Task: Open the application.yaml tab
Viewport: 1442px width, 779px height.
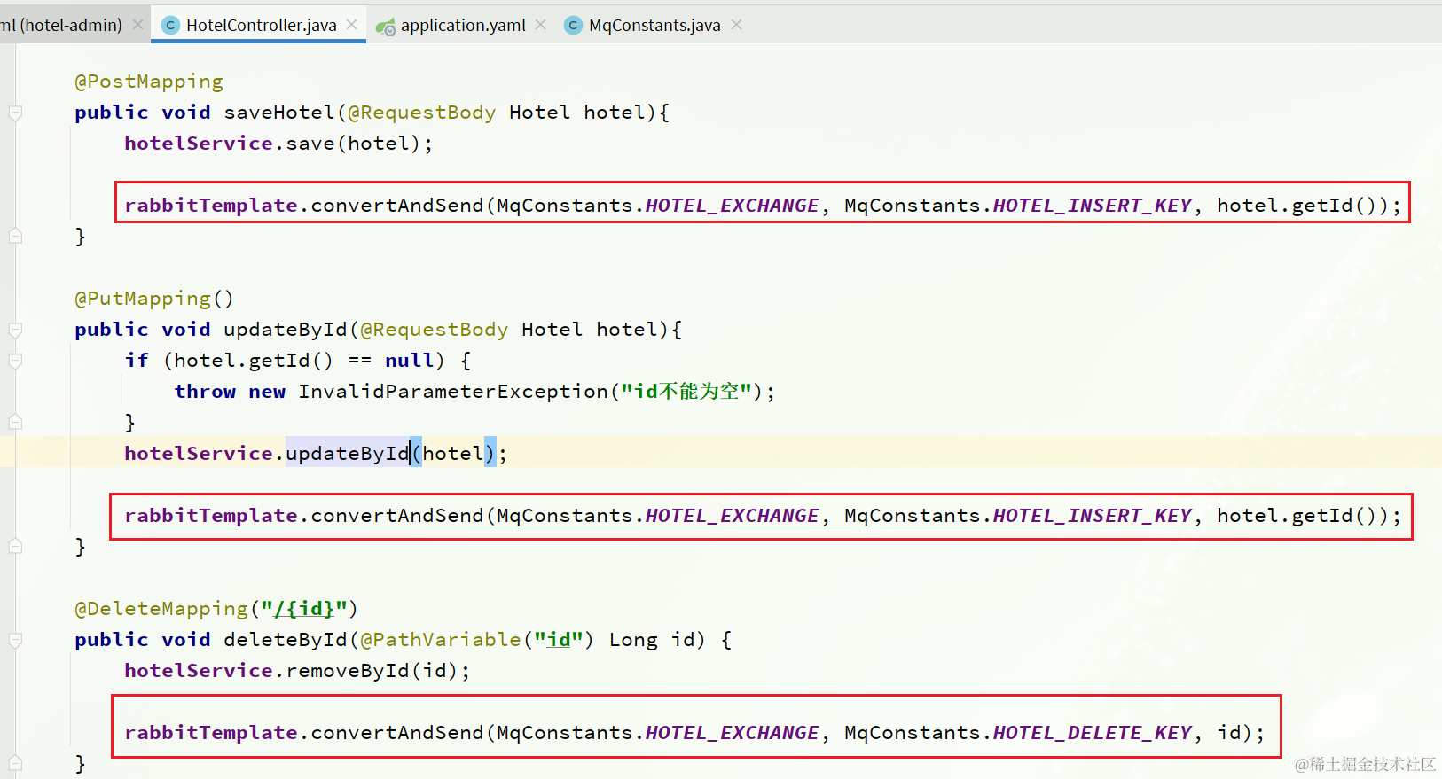Action: point(463,25)
